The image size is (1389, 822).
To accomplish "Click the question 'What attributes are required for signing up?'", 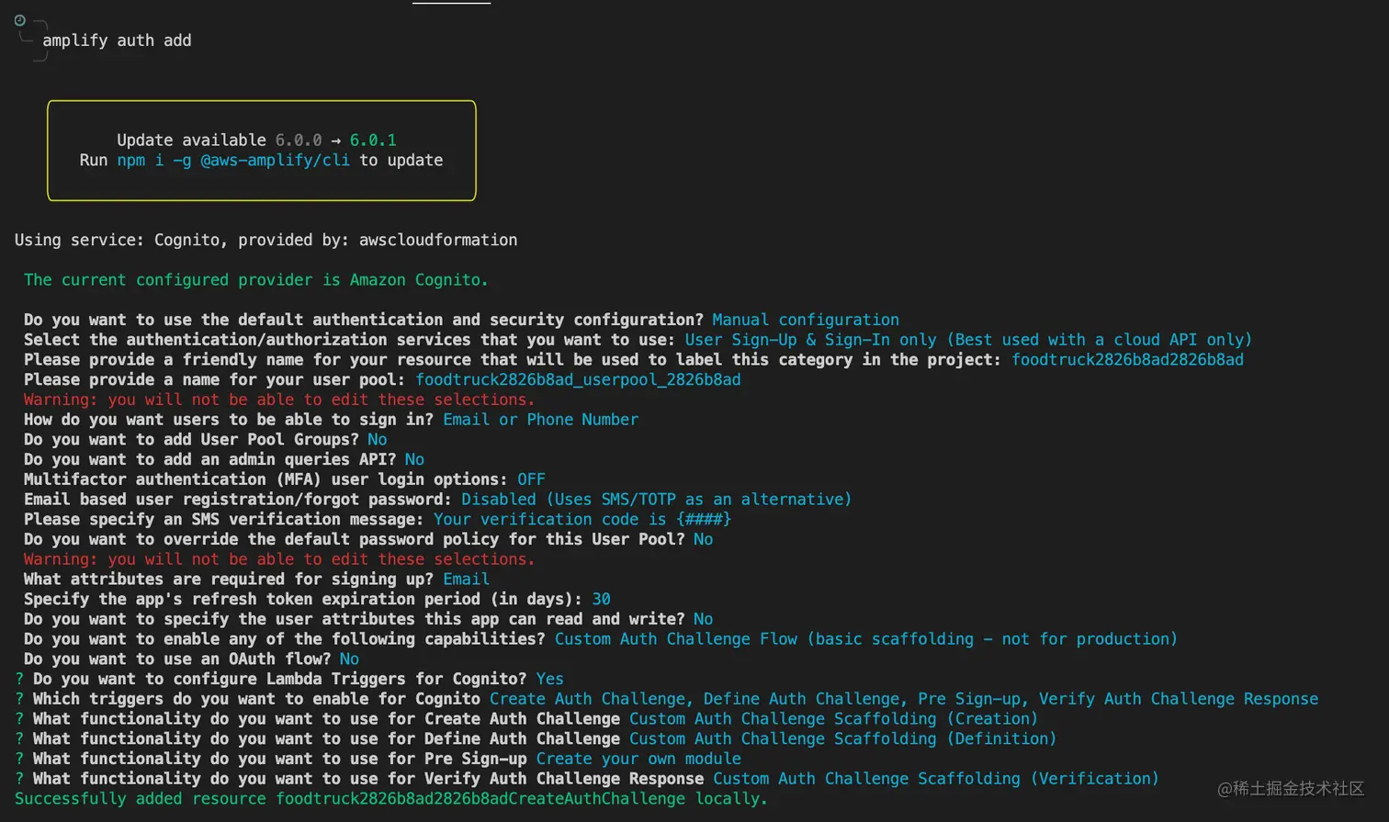I will (229, 580).
